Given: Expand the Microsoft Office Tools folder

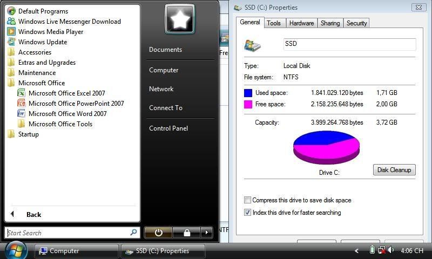Looking at the screenshot, I should click(x=60, y=124).
